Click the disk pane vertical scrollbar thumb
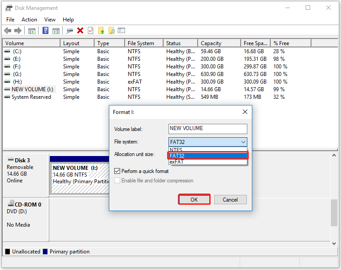 tap(334, 213)
